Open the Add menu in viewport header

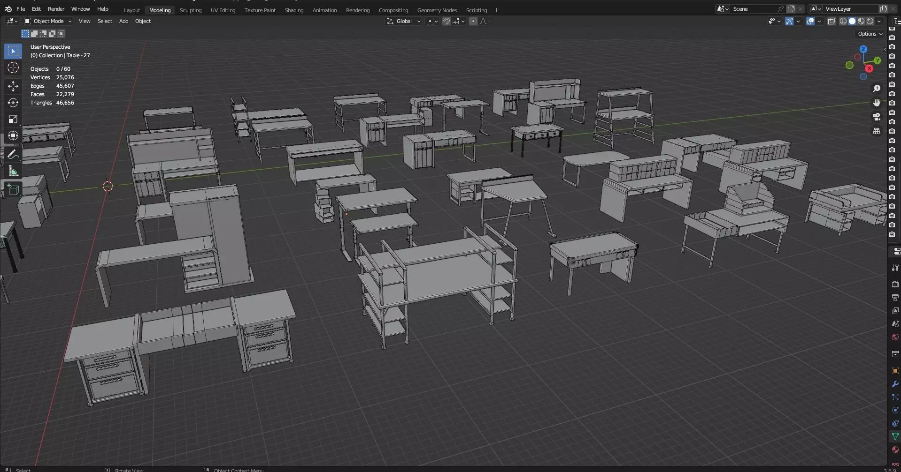pos(123,21)
